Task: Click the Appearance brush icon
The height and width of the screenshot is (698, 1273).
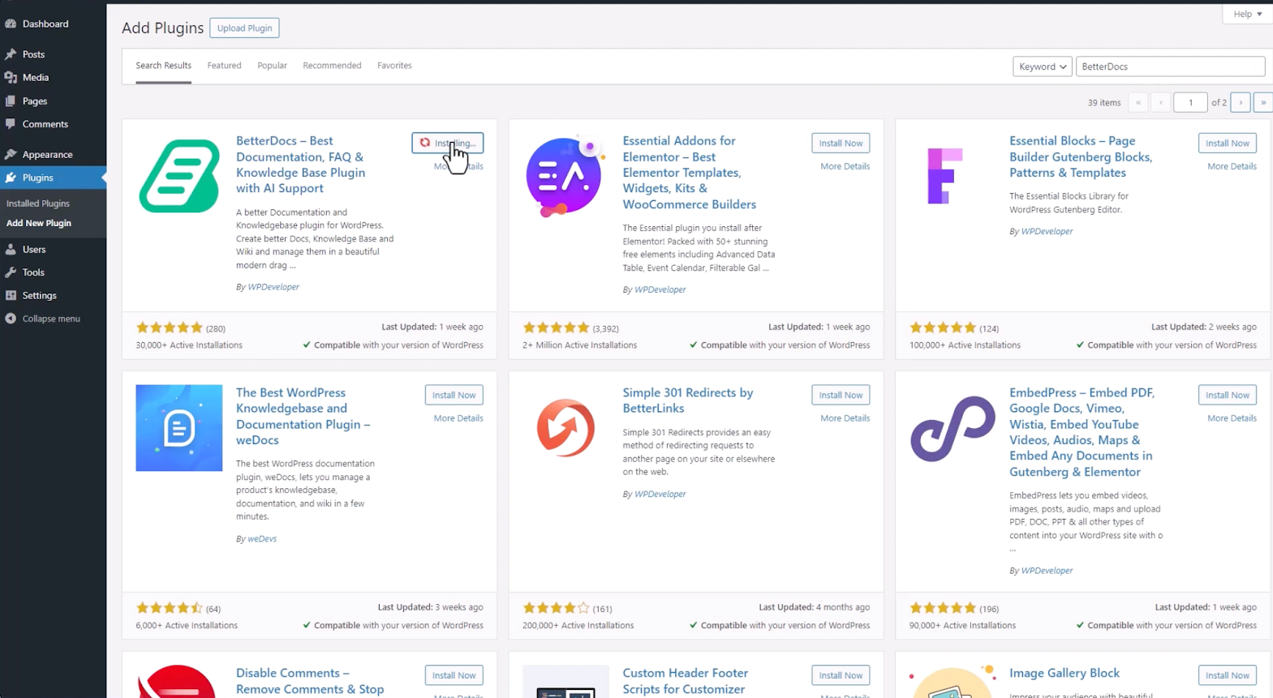Action: [x=11, y=154]
